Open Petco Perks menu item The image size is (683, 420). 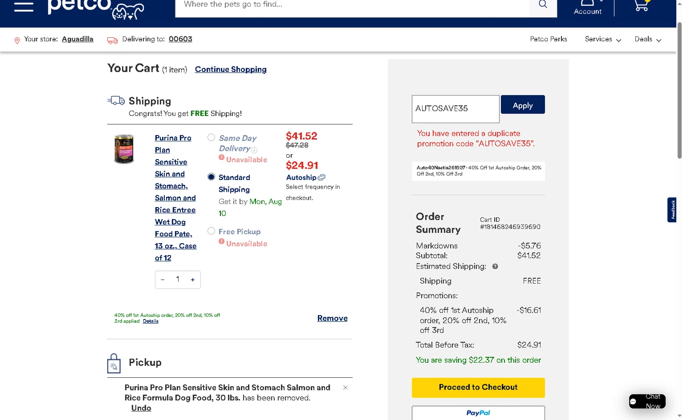coord(548,39)
